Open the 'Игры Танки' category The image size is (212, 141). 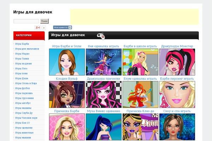22,59
